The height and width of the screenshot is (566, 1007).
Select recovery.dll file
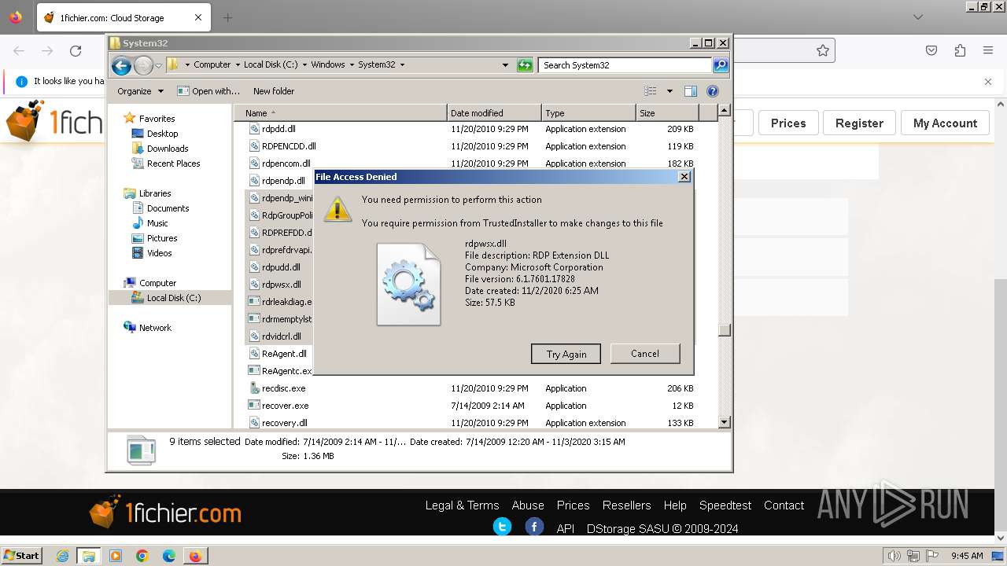coord(285,423)
